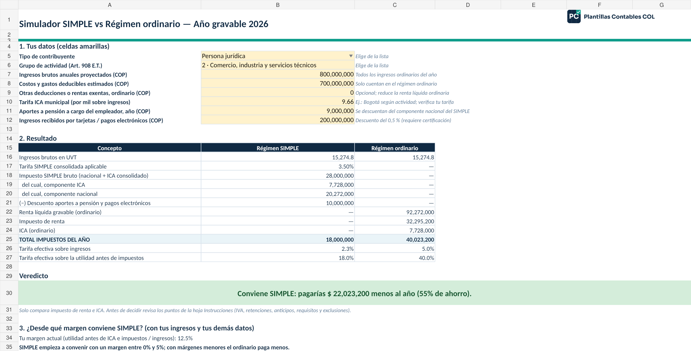
Task: Click the Veredicto heading
Action: 34,276
